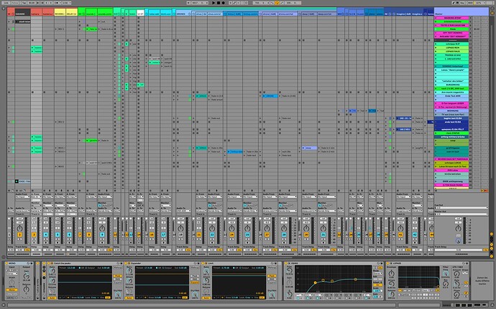The width and height of the screenshot is (496, 309).
Task: Select Expand mode in Expander device
Action: pos(195,282)
